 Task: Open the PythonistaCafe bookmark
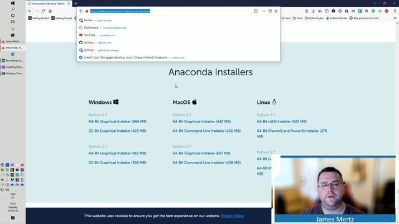337,18
